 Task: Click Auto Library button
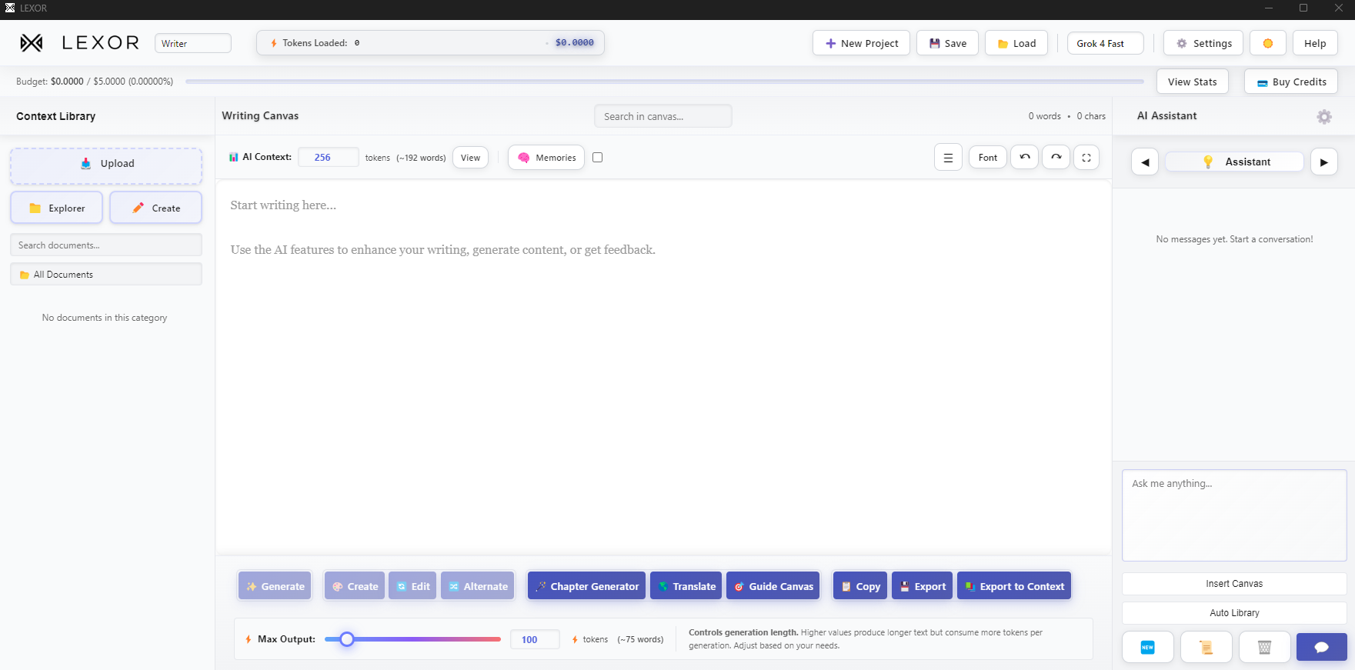click(1234, 613)
